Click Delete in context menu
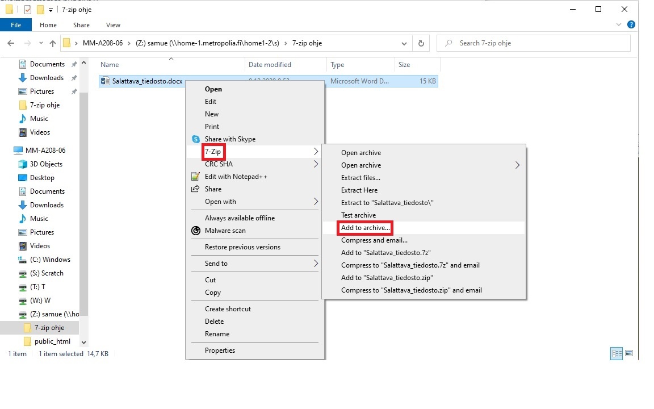 pyautogui.click(x=214, y=322)
